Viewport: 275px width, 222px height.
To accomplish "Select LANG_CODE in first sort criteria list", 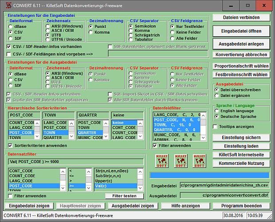I will 21,128.
